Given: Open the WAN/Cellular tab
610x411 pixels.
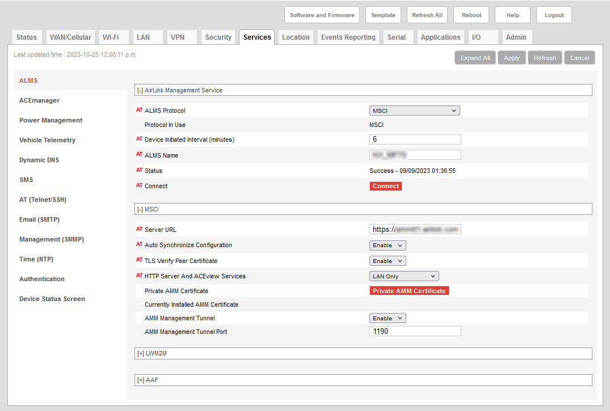Looking at the screenshot, I should point(70,37).
